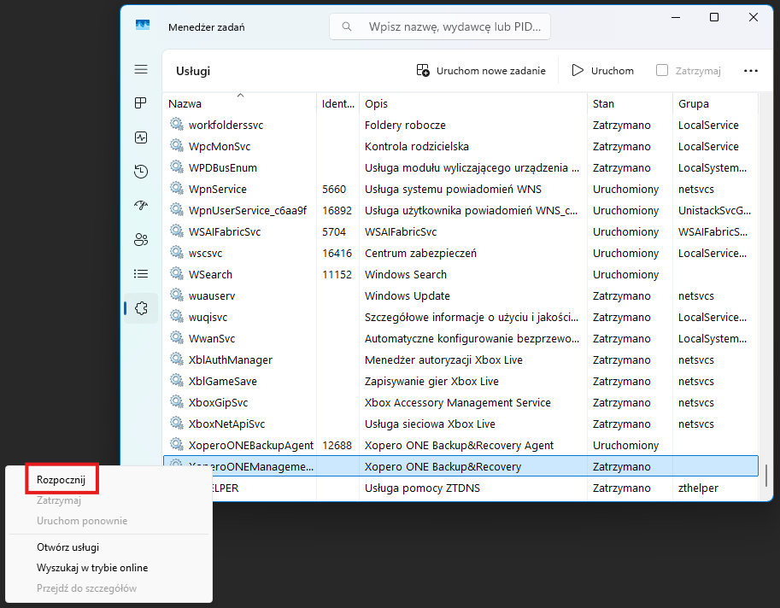Screen dimensions: 780x608
Task: Open the hamburger navigation menu
Action: (141, 69)
